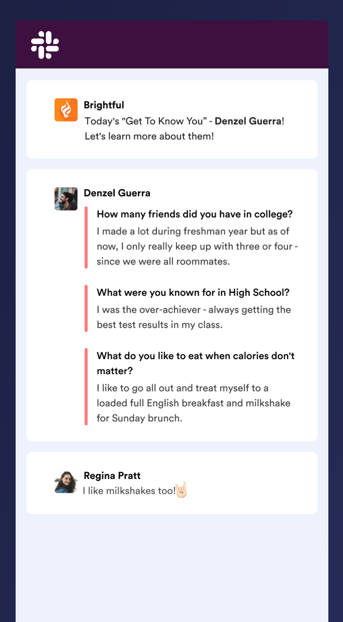The width and height of the screenshot is (343, 622).
Task: Click the "I like milkshakes too!" reply
Action: tap(129, 491)
